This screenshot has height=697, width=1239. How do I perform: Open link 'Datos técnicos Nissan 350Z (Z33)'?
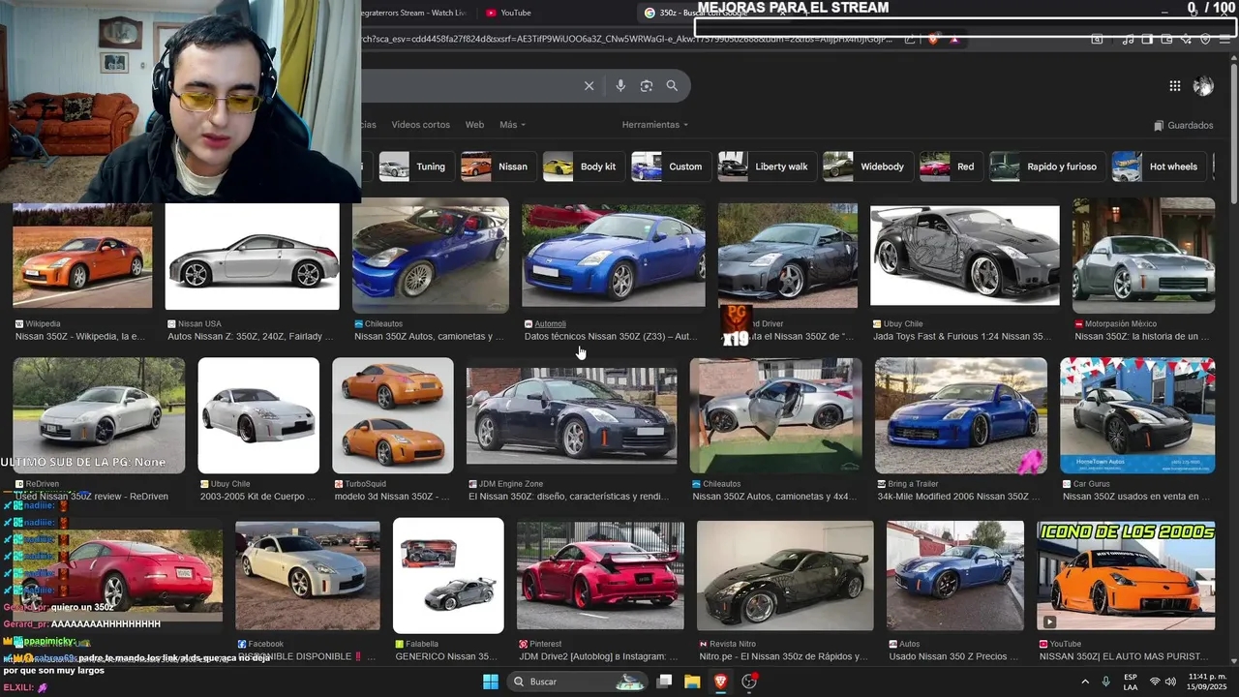610,337
